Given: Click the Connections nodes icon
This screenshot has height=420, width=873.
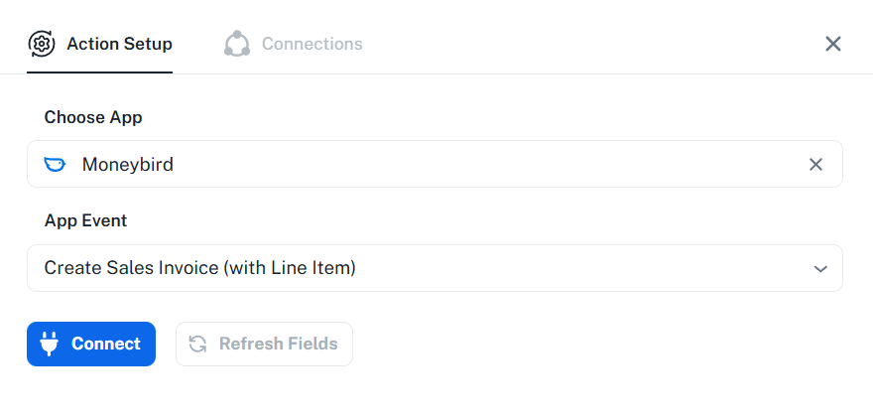Looking at the screenshot, I should (x=237, y=44).
